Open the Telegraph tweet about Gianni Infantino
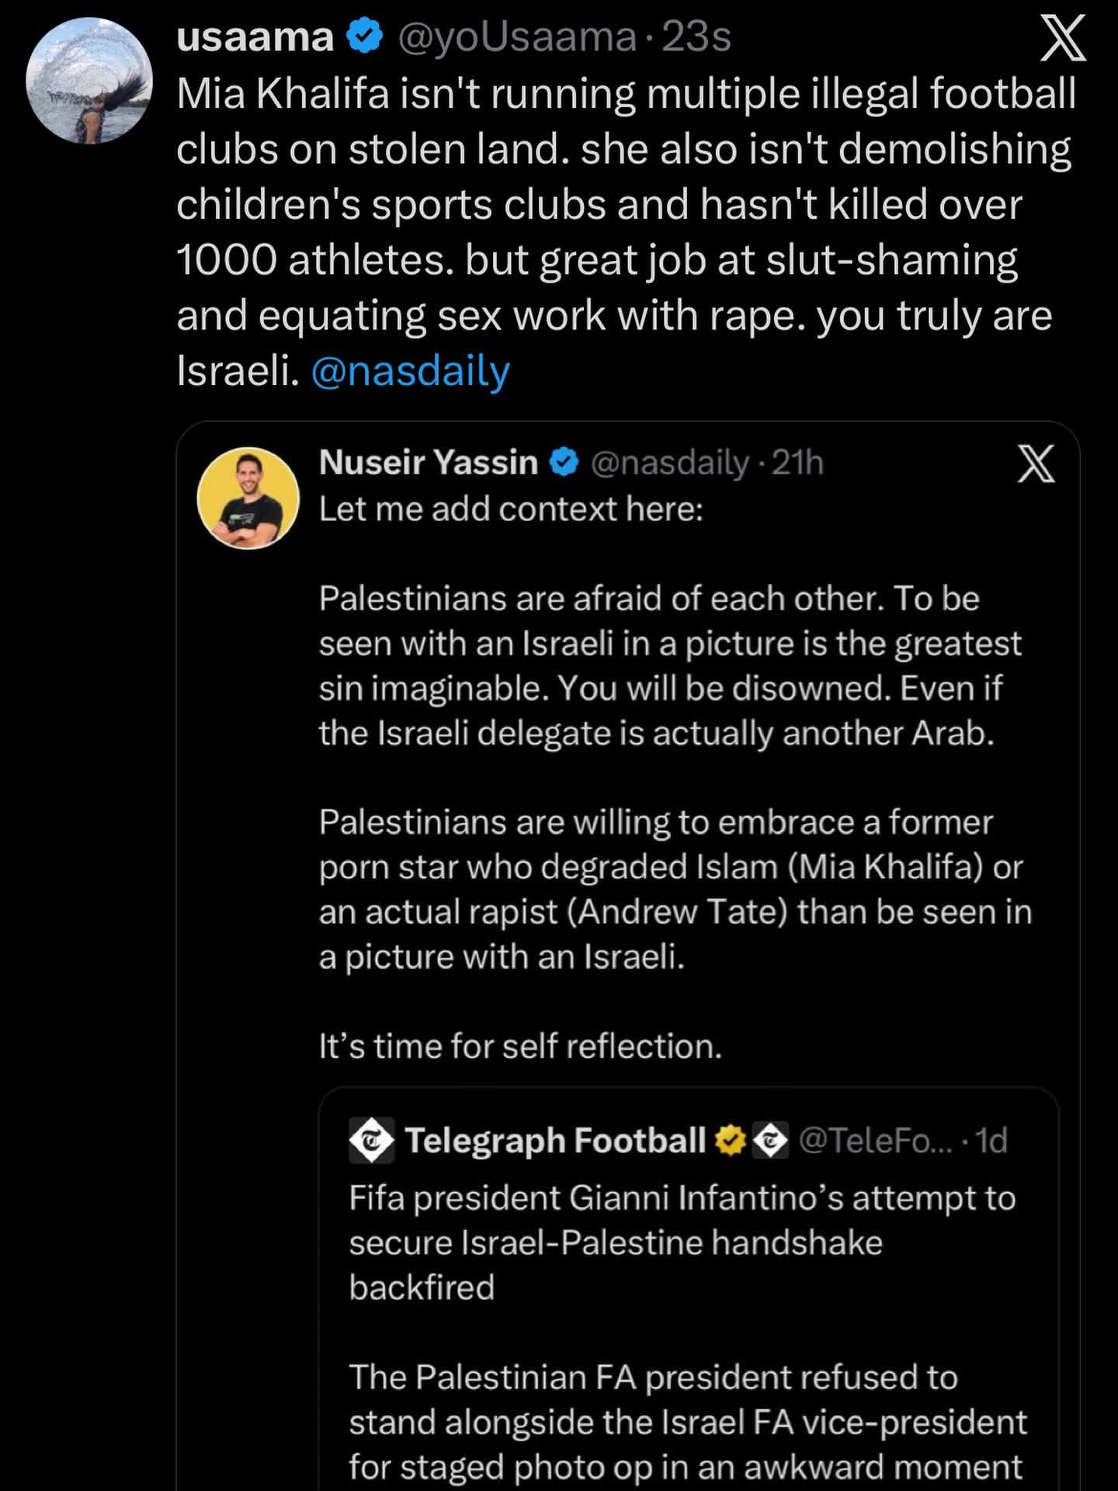 [682, 1242]
